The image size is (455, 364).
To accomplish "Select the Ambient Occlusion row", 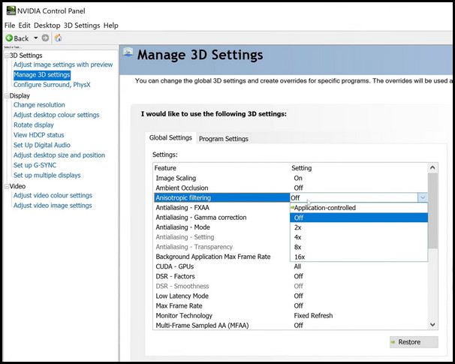I will (290, 188).
